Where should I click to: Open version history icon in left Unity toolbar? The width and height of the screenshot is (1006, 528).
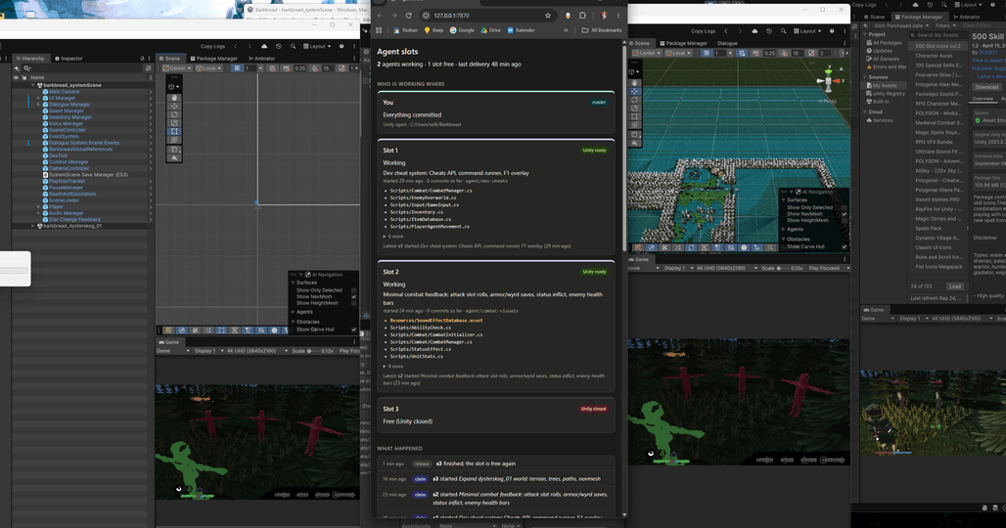(279, 46)
